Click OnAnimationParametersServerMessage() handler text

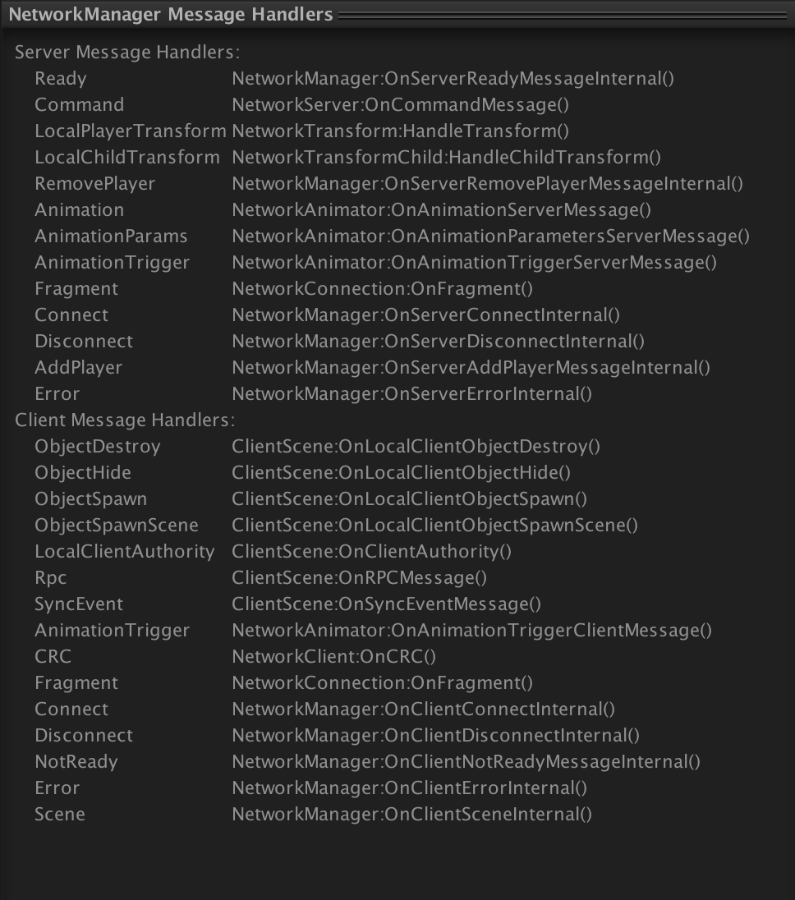(x=490, y=236)
